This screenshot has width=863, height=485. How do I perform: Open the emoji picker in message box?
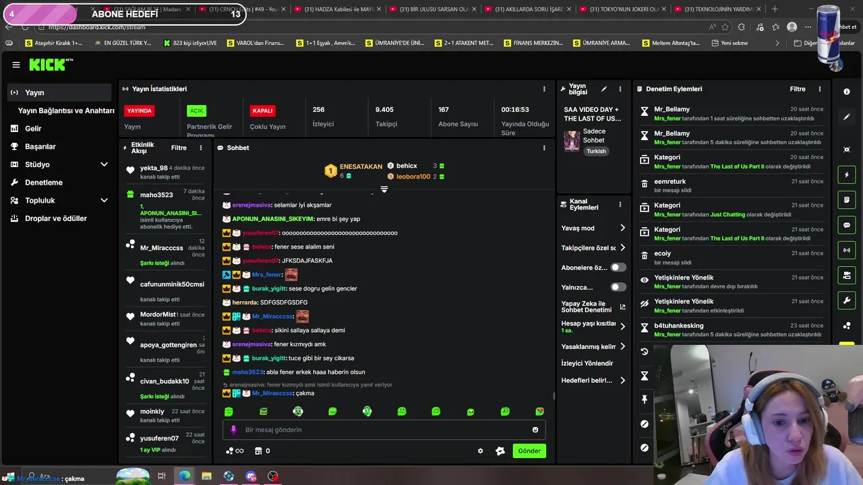(535, 430)
